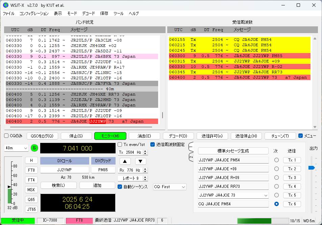Select next radio for Tx 4 message

coord(276,186)
